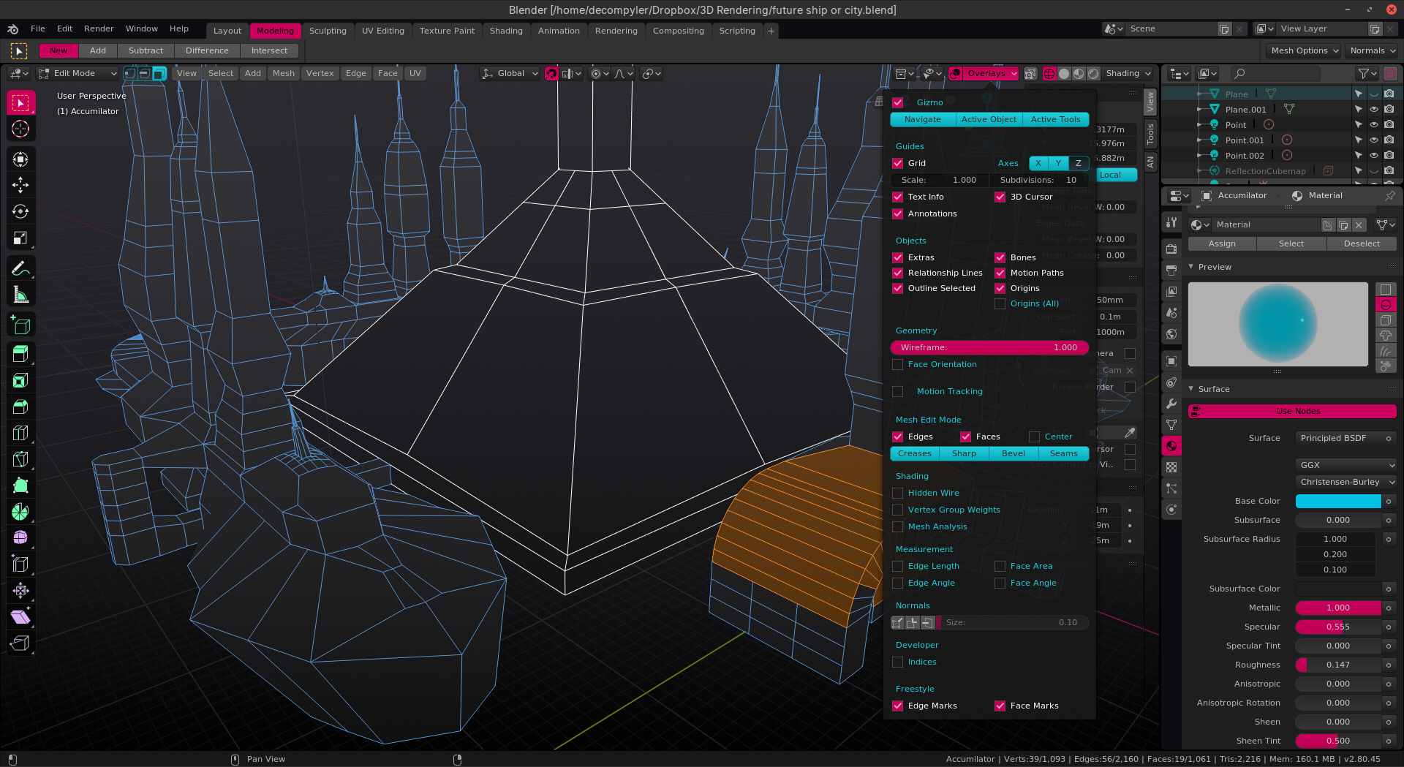Select the Shear tool
The image size is (1404, 767).
click(x=20, y=617)
